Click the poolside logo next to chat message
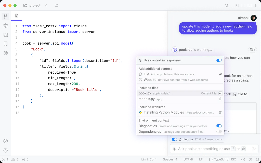The width and height of the screenshot is (261, 163). (x=175, y=50)
